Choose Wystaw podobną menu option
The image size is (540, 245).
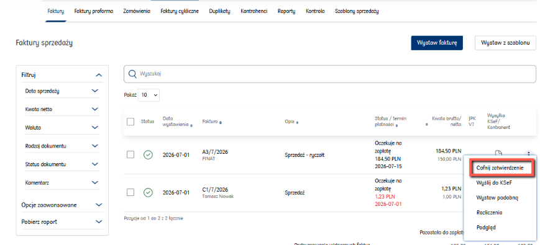pos(497,198)
